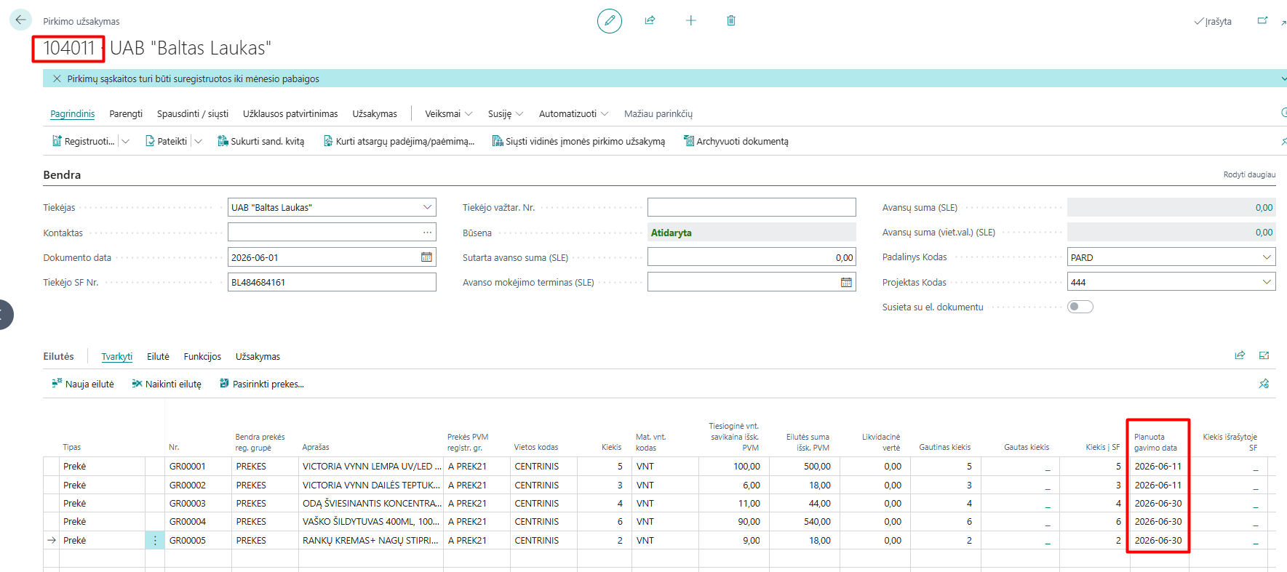Open the Dokumento data calendar picker

click(426, 257)
